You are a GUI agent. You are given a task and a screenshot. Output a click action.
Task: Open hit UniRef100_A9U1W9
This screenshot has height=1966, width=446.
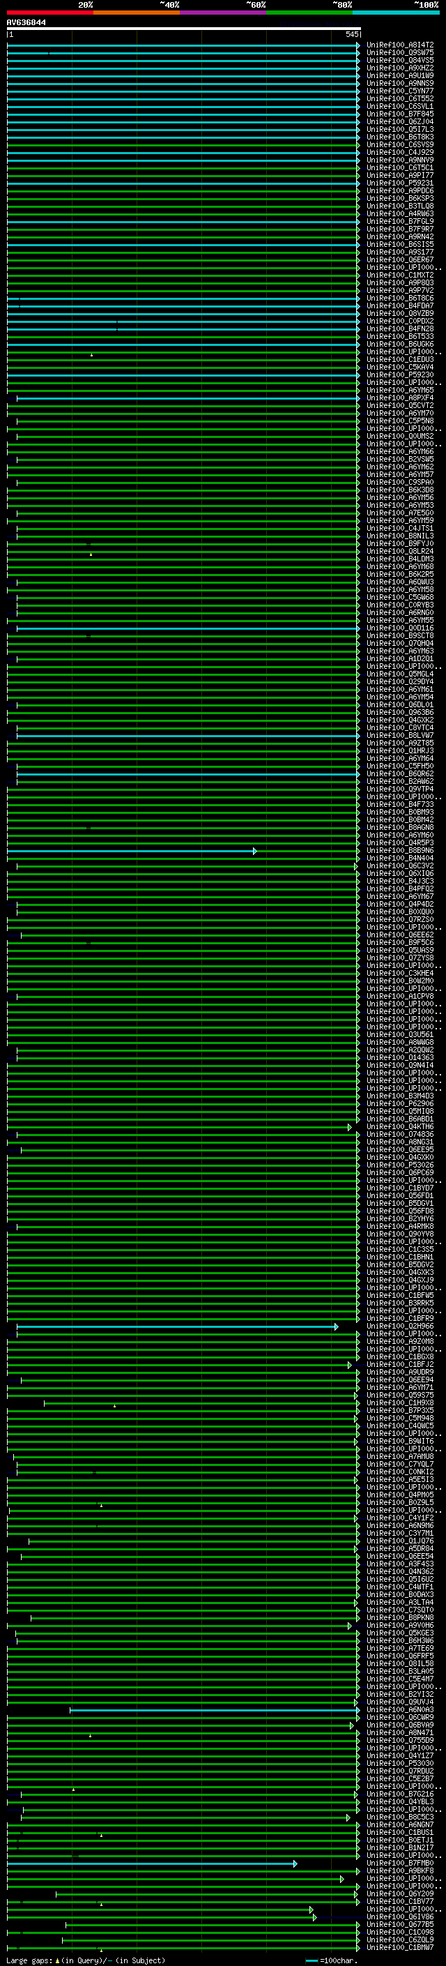tap(399, 75)
